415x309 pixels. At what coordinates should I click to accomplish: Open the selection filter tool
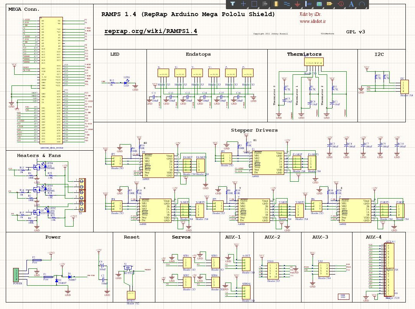tap(232, 4)
